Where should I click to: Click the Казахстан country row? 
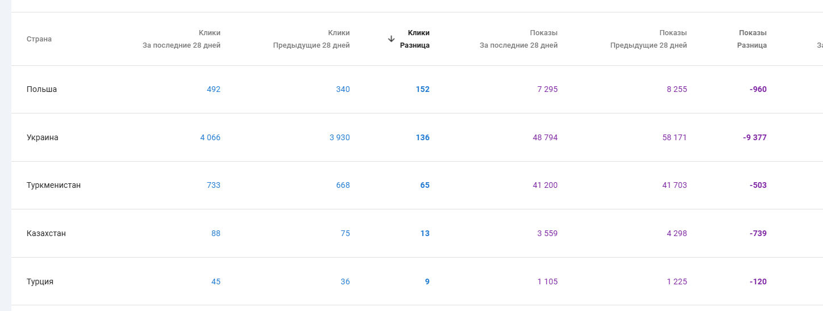(x=46, y=233)
